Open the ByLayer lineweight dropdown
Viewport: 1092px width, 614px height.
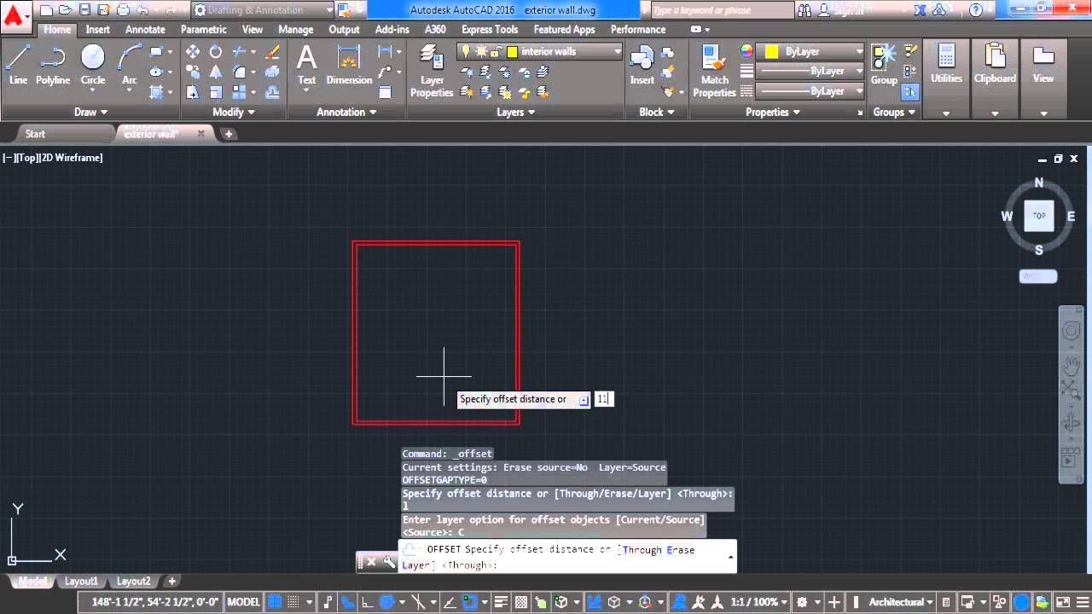pos(858,72)
